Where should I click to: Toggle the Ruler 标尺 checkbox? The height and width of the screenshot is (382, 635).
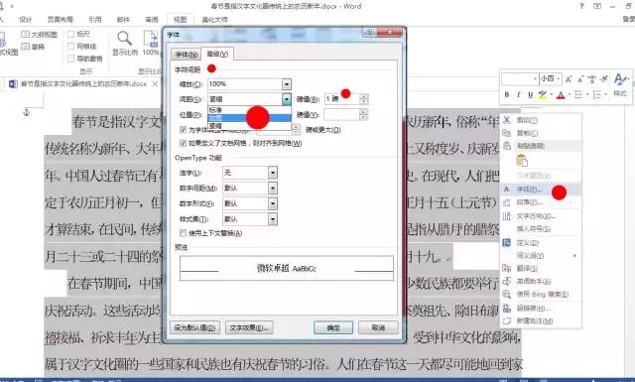[70, 34]
